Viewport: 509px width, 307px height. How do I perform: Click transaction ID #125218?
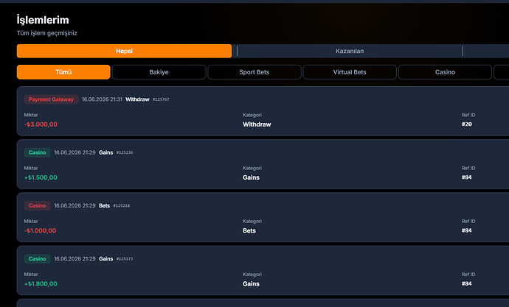pyautogui.click(x=122, y=205)
